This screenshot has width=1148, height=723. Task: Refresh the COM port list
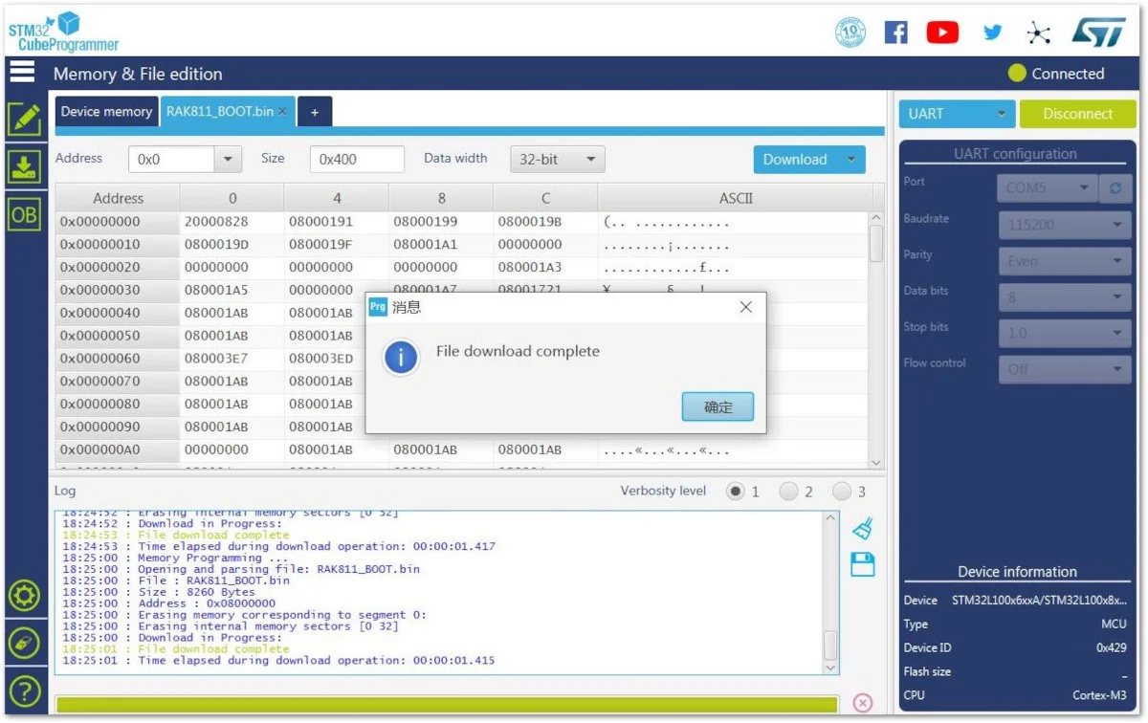pos(1115,188)
